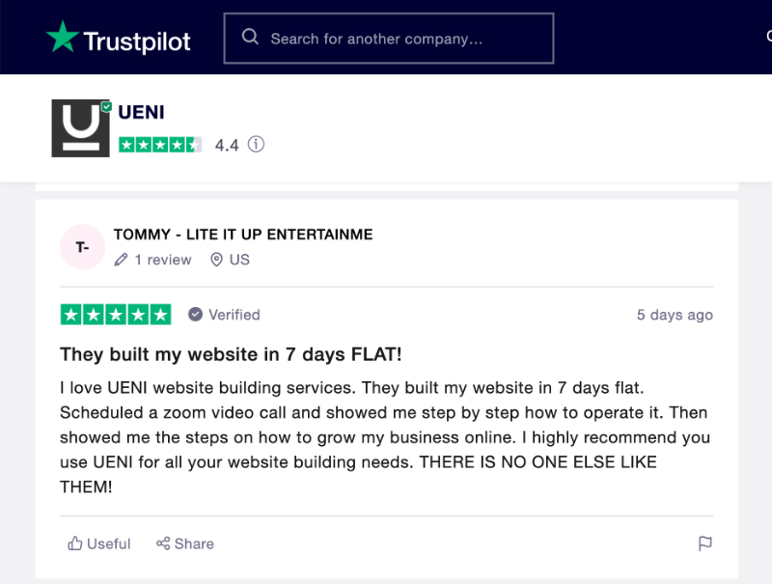Expand details via the rating info tooltip
The width and height of the screenshot is (772, 584).
[x=255, y=144]
